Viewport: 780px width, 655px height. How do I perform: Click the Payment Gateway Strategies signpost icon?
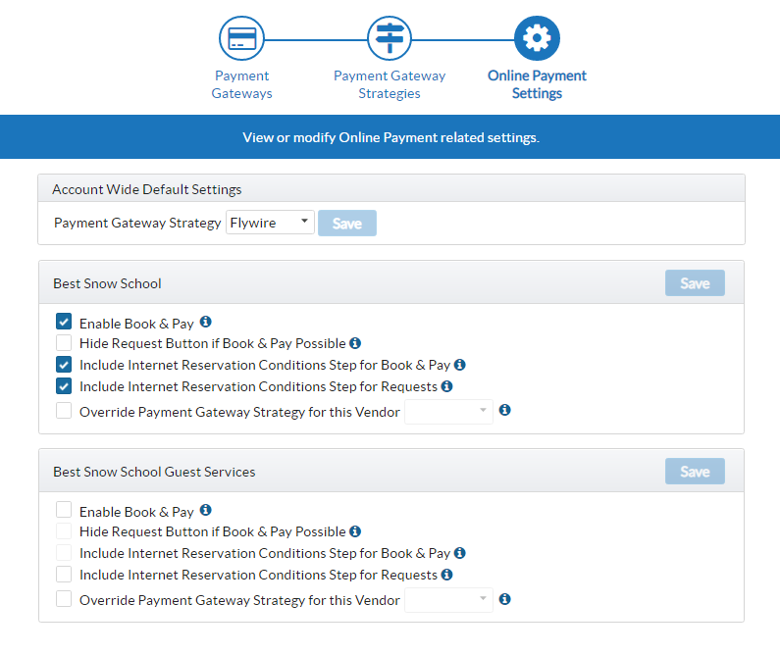(390, 39)
